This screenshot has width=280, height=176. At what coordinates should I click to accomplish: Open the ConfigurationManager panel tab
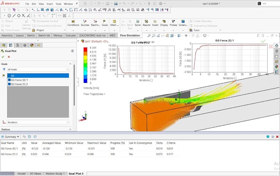18,45
